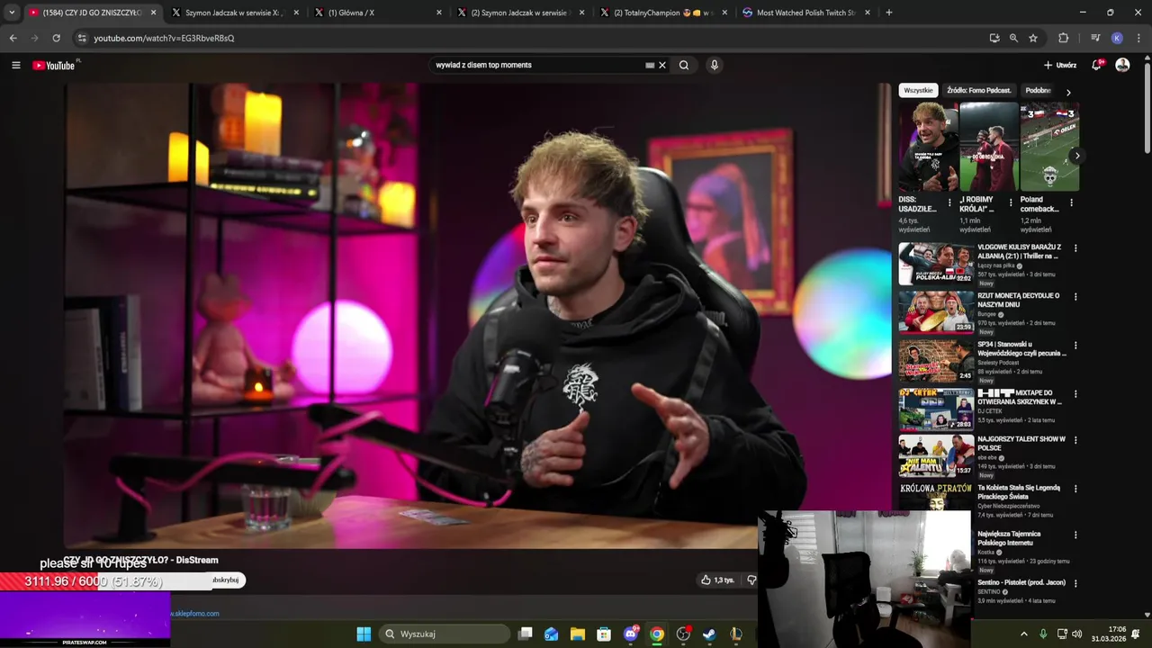
Task: Advance the Shorts shelf with the next arrow
Action: point(1077,156)
